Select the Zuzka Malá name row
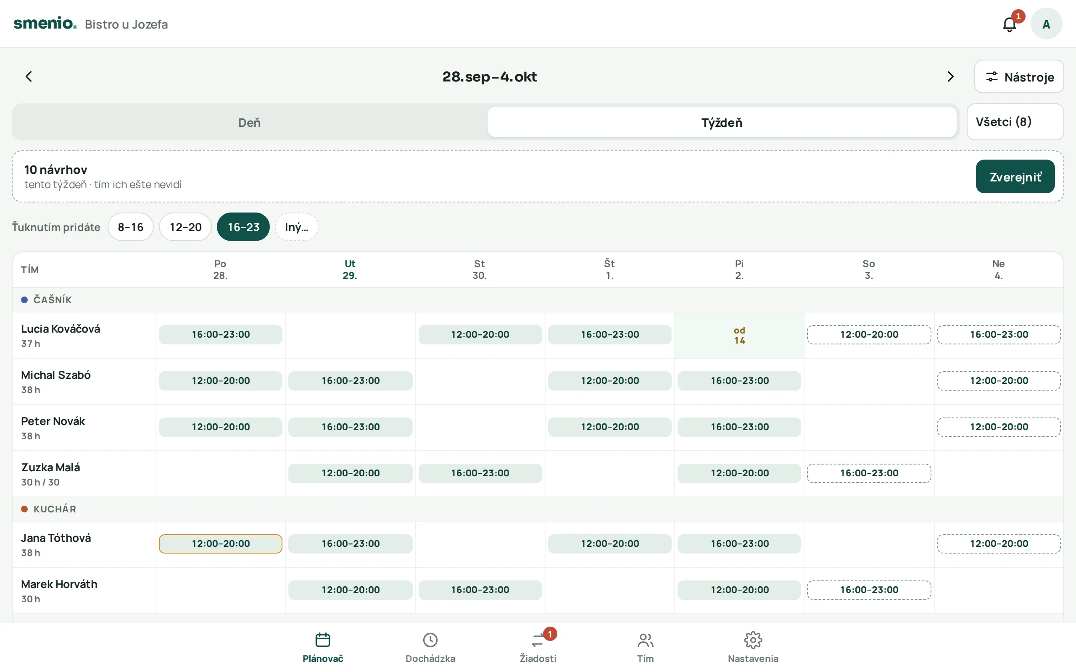 click(84, 474)
